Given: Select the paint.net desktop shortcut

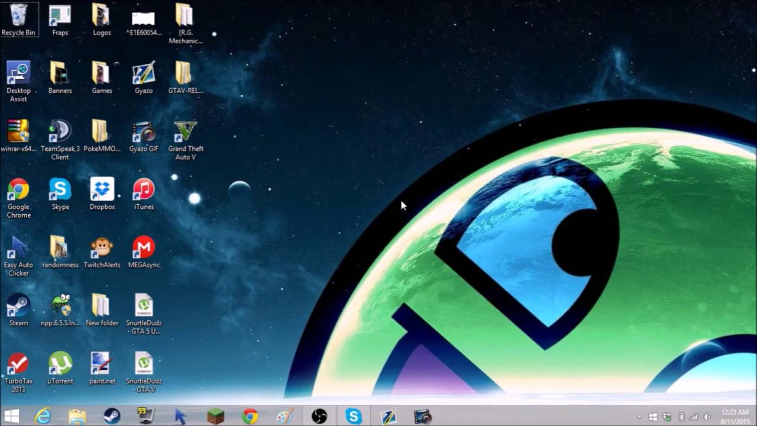Looking at the screenshot, I should coord(102,367).
